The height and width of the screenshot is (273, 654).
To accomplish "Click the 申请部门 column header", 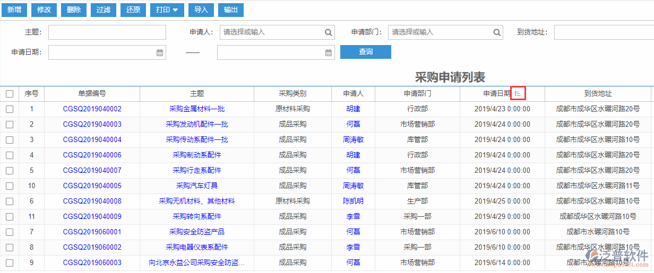I will [x=417, y=94].
